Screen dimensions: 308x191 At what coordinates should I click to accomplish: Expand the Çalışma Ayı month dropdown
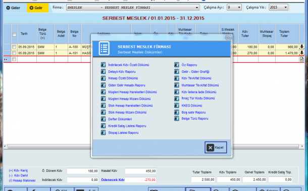234,8
